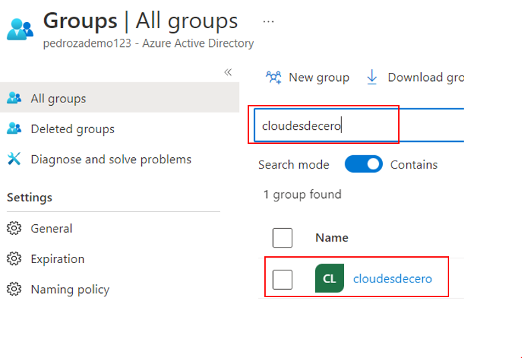Open the All groups menu item
Image resolution: width=522 pixels, height=358 pixels.
(58, 98)
